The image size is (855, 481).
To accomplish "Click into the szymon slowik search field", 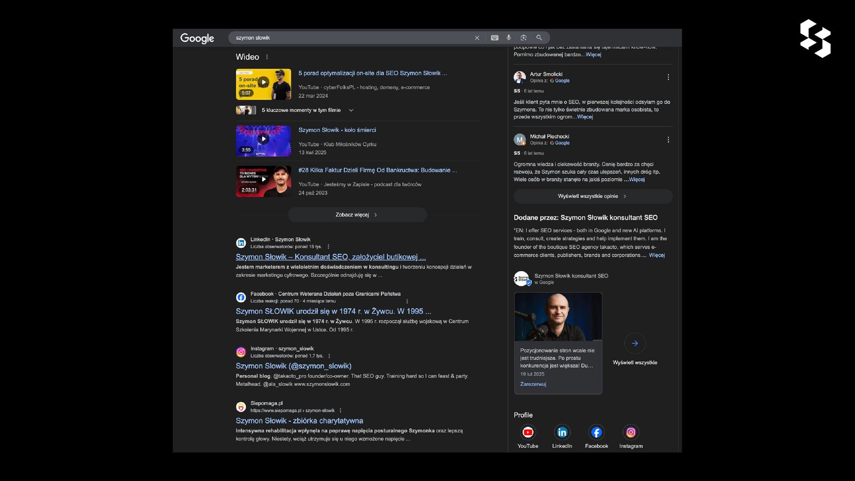I will [352, 38].
